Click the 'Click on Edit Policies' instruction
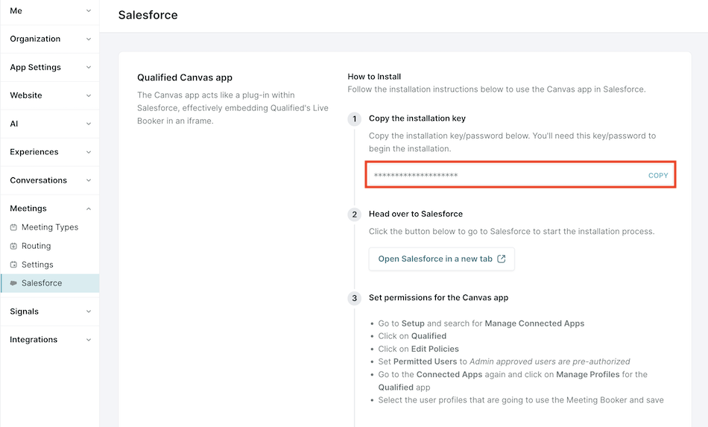 pos(419,349)
